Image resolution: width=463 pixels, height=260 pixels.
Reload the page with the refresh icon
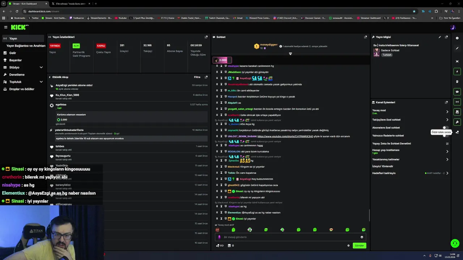(16, 11)
